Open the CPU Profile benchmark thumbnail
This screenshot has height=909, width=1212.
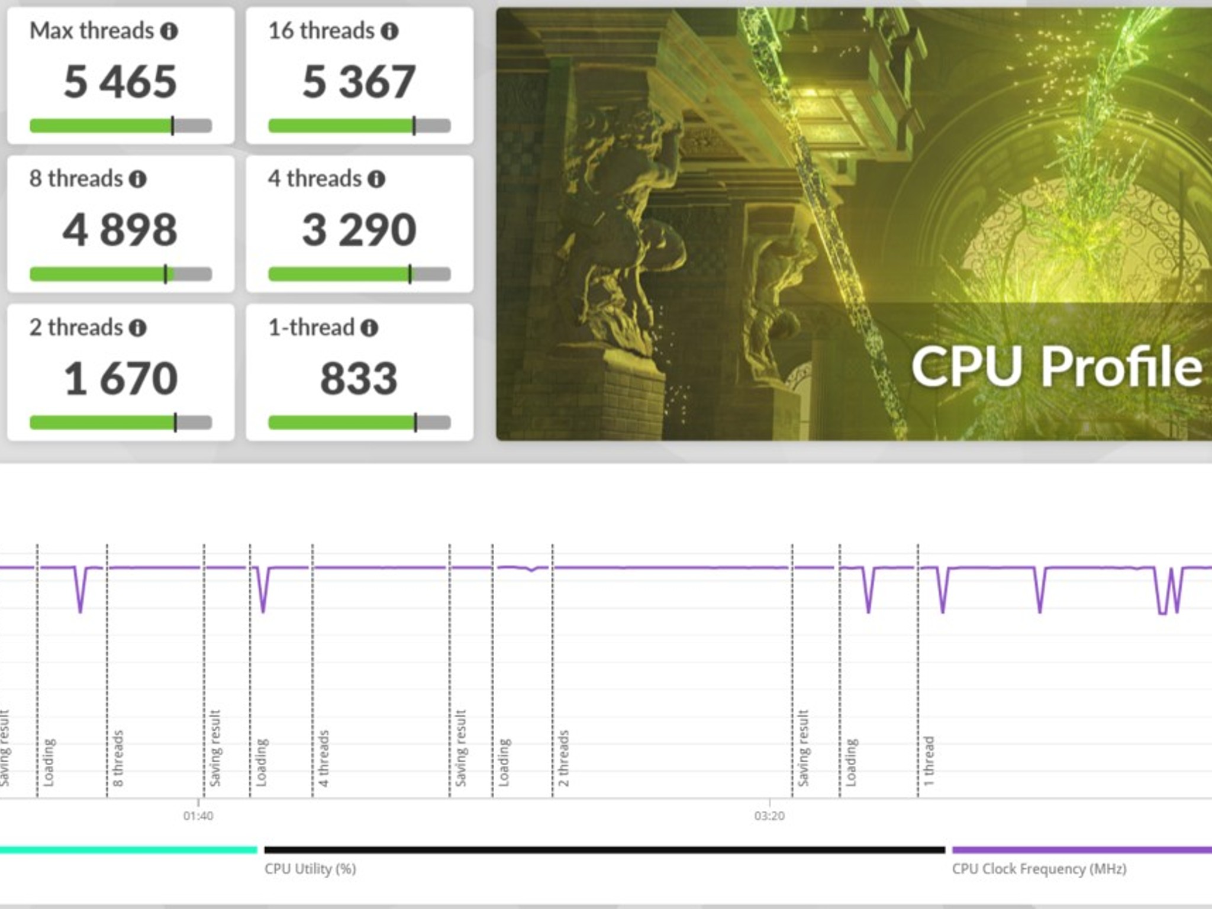pyautogui.click(x=854, y=224)
